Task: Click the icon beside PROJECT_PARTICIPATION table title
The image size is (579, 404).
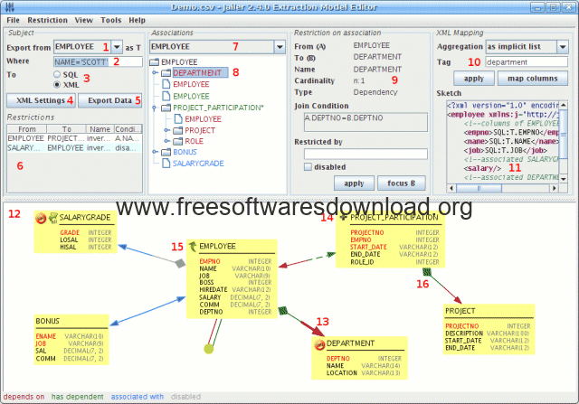Action: pyautogui.click(x=343, y=217)
